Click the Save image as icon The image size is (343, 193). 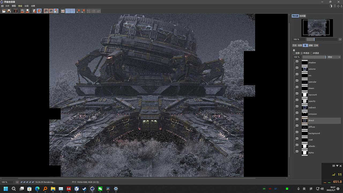[9, 11]
